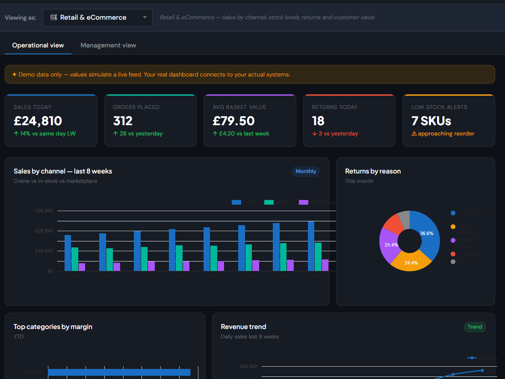This screenshot has width=505, height=379.
Task: Click the Monthly badge on Sales by channel
Action: point(306,171)
